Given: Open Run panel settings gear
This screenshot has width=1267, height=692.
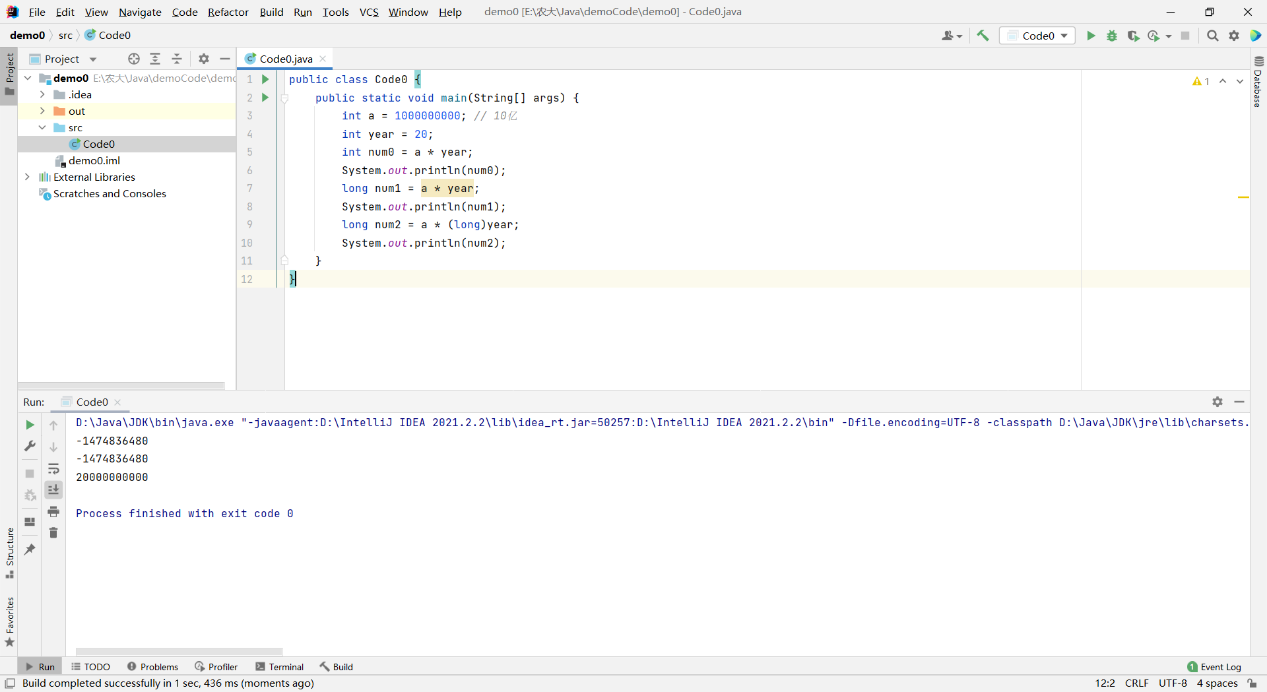Looking at the screenshot, I should [x=1218, y=402].
